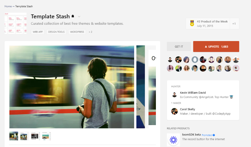
Task: Open the Template Stash product logo thumbnail
Action: pyautogui.click(x=16, y=23)
